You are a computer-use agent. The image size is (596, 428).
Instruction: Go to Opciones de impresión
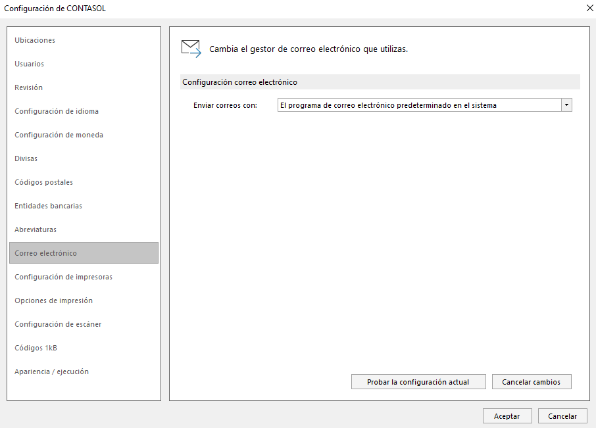point(53,300)
